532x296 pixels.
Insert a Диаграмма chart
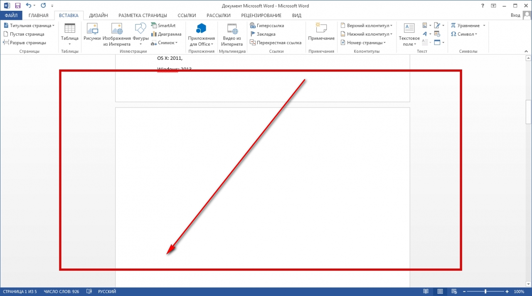tap(166, 34)
